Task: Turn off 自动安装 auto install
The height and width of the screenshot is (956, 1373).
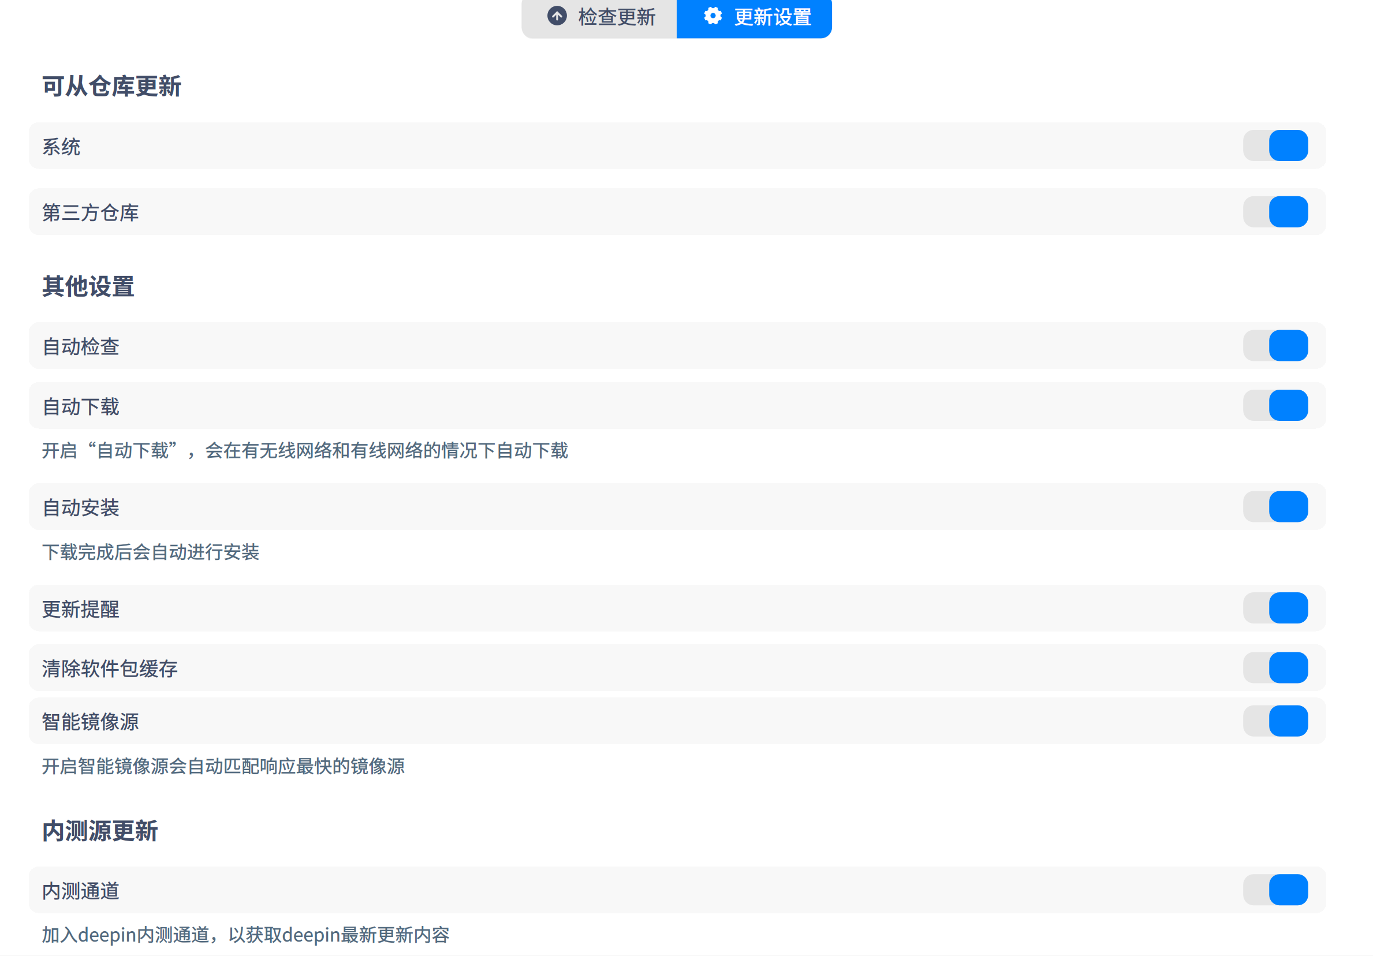Action: (1276, 506)
